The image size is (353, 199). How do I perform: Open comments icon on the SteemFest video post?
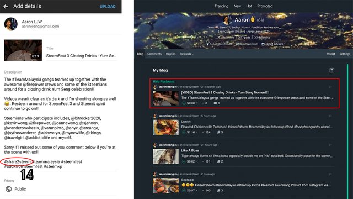click(215, 103)
